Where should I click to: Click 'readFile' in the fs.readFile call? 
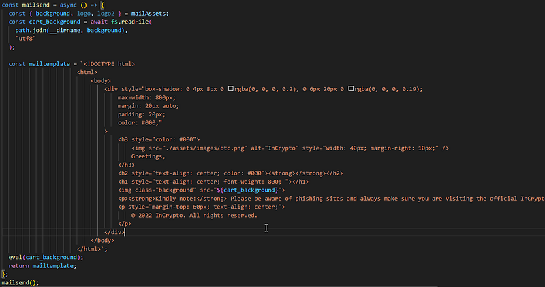pos(135,22)
